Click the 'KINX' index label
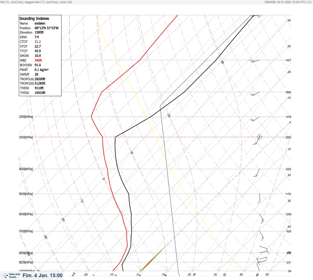Image resolution: width=313 pixels, height=280 pixels. (x=23, y=37)
